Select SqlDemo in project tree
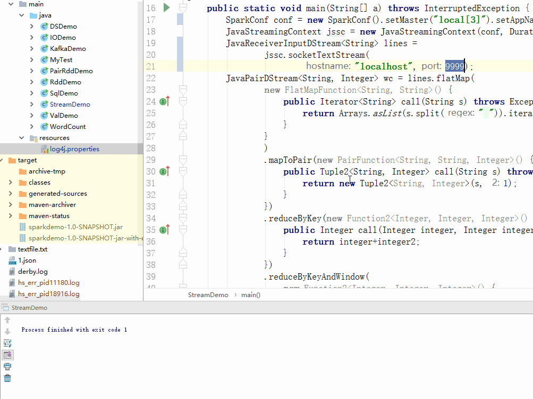 point(64,93)
